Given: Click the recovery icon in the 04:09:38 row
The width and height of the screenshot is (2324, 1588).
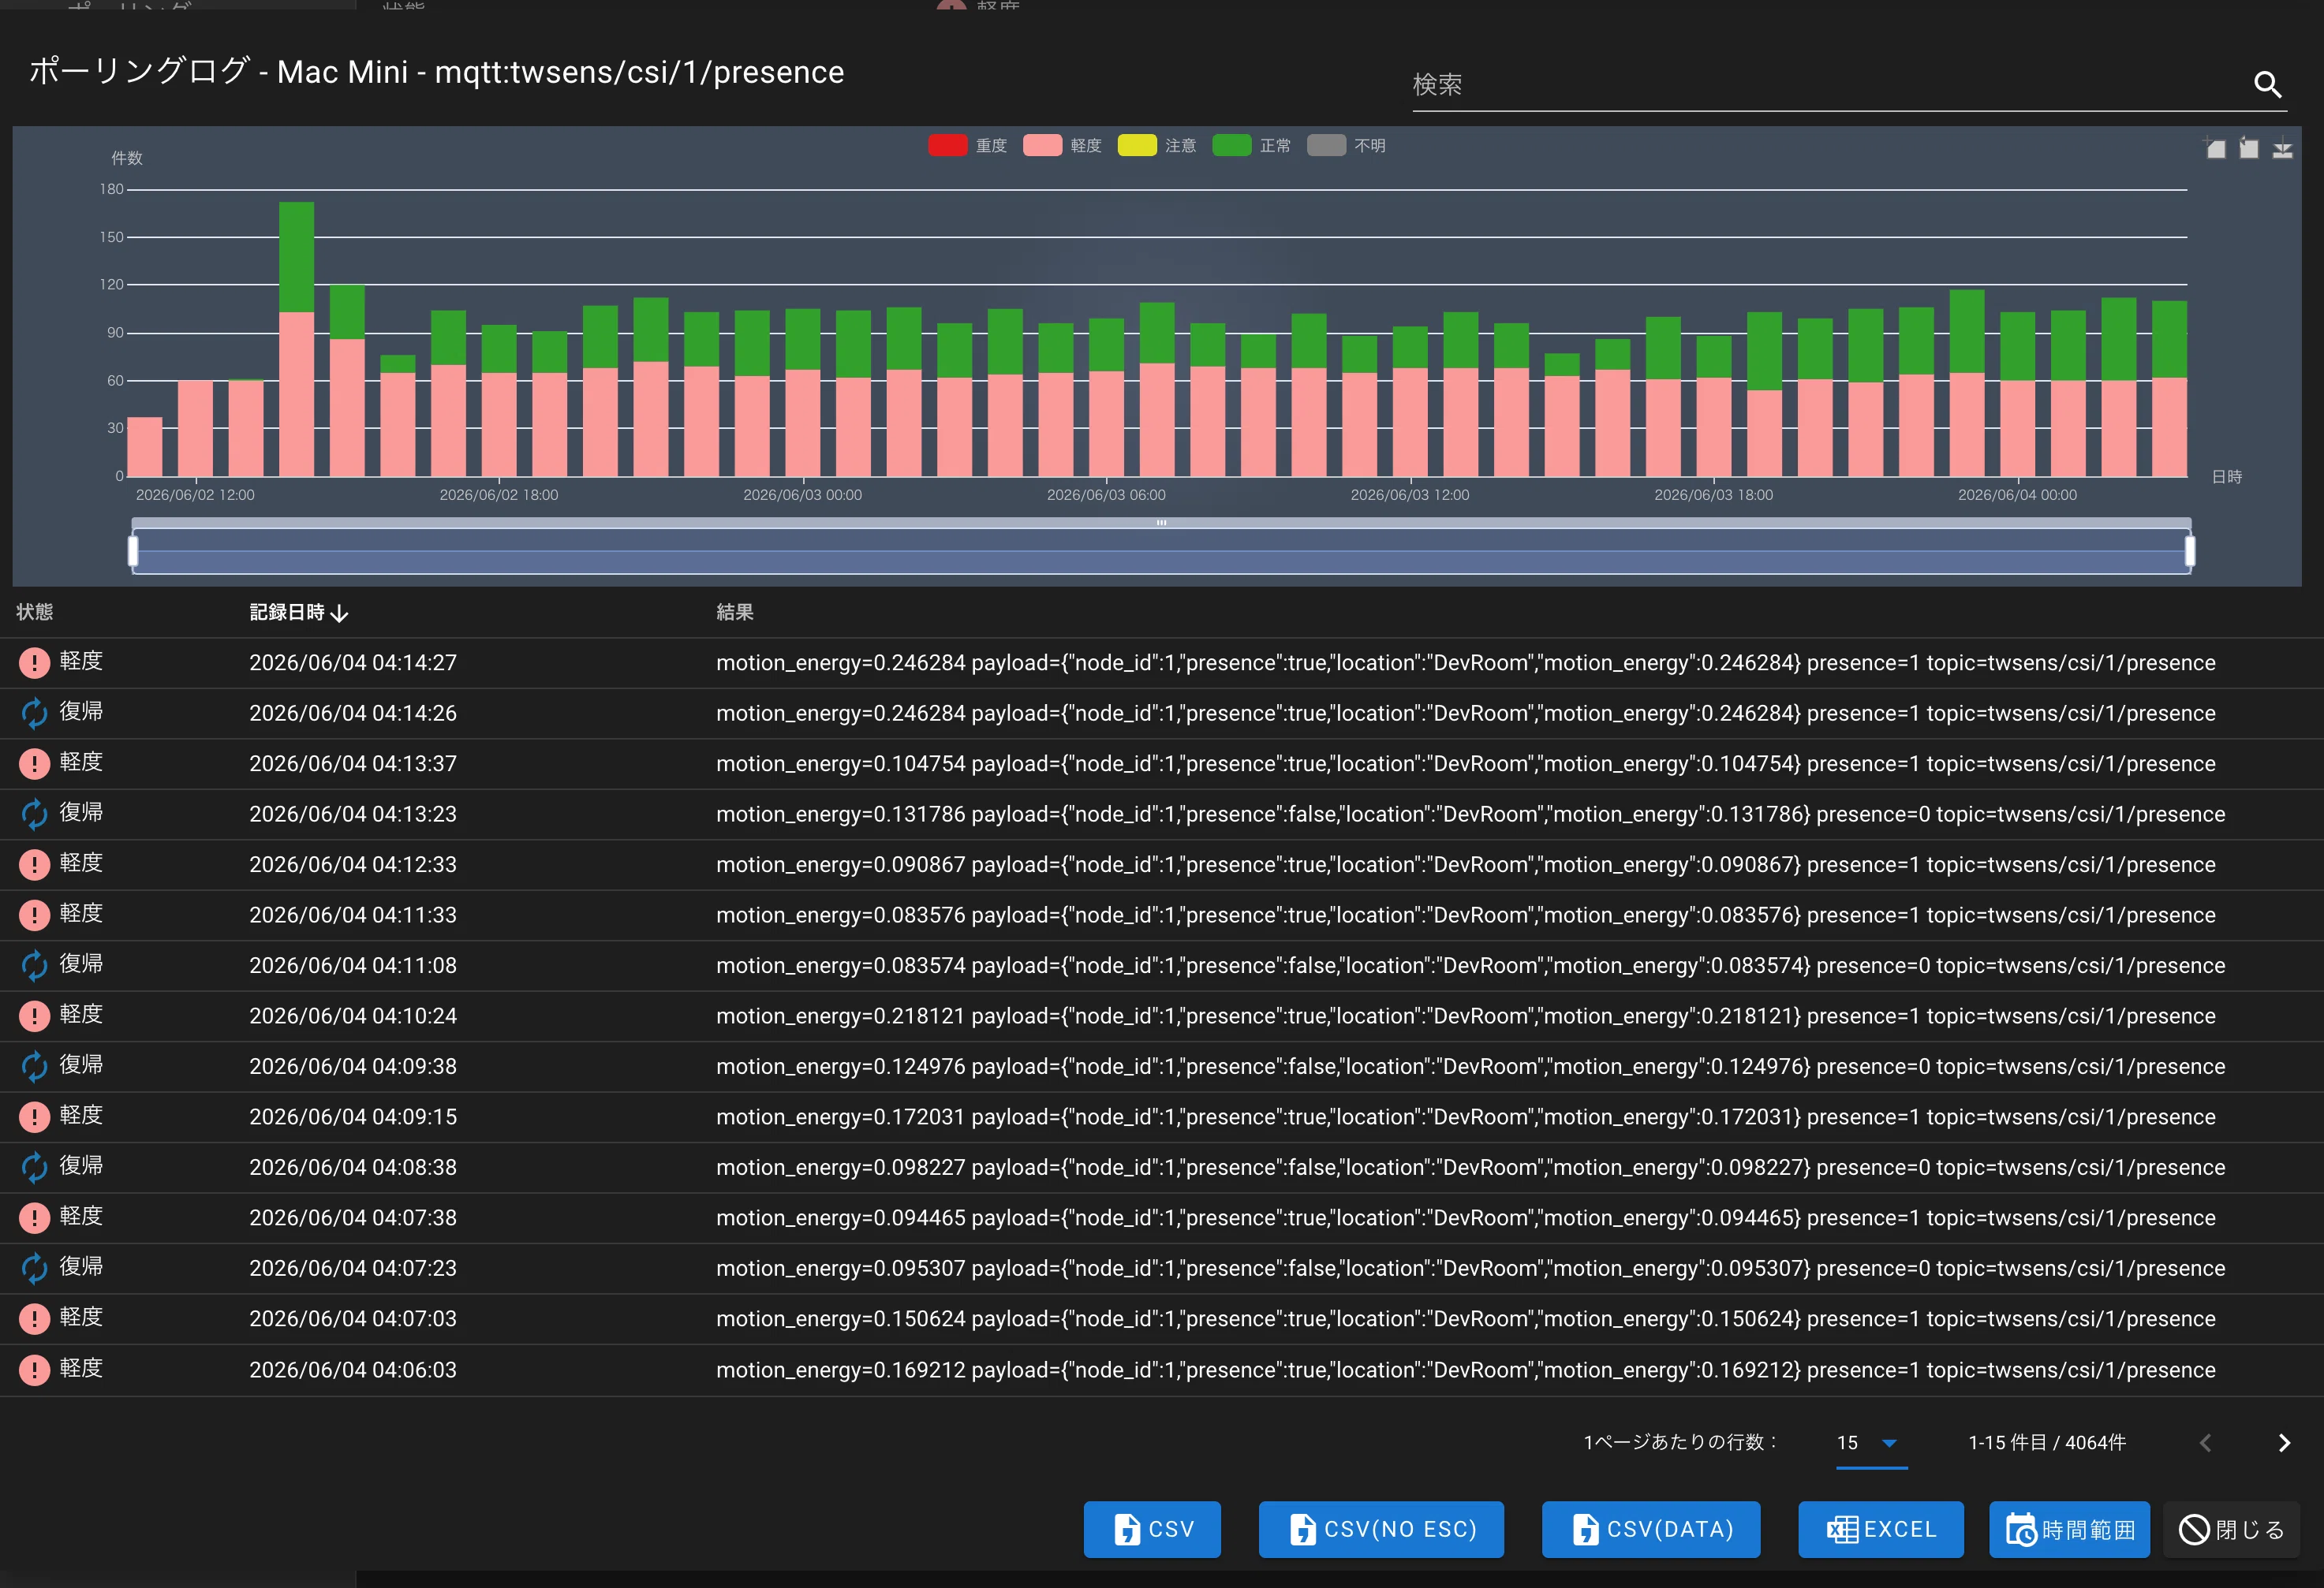Looking at the screenshot, I should coord(34,1066).
